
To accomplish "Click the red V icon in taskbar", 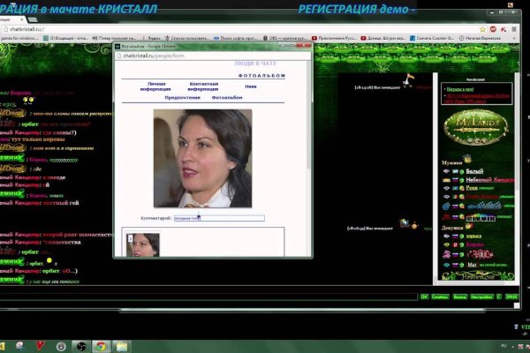I will point(42,346).
